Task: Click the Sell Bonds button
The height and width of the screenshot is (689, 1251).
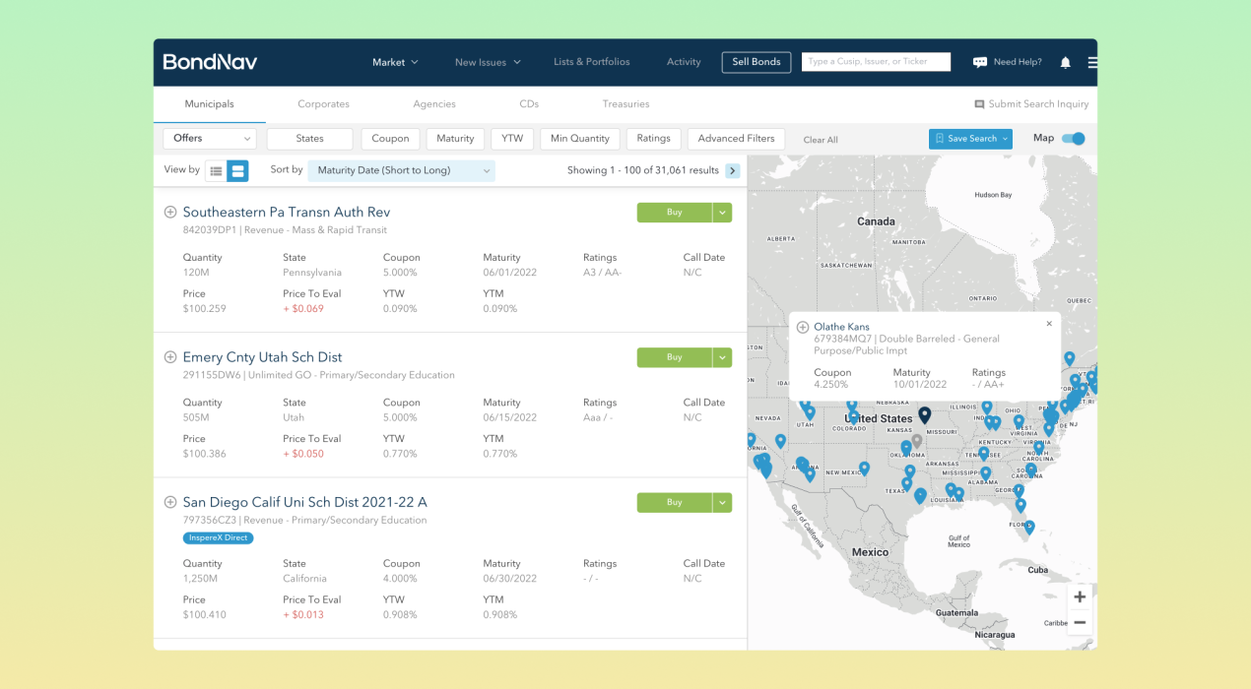Action: 756,62
